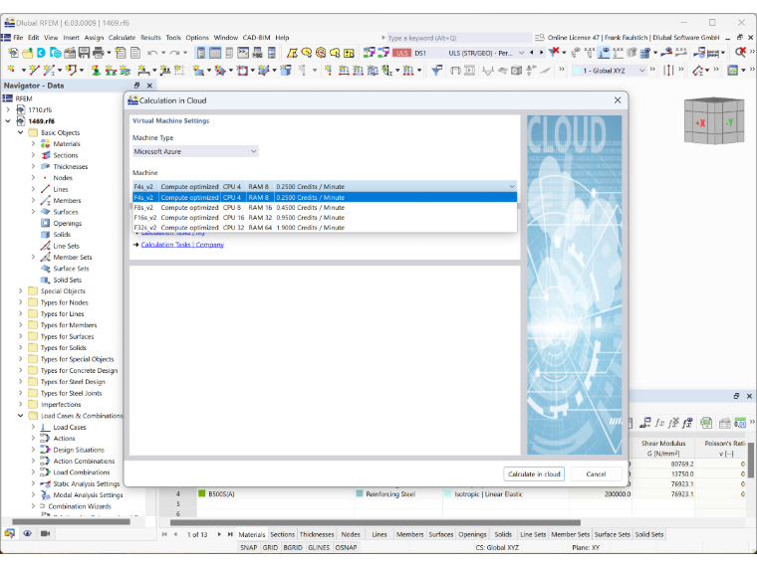Toggle BGRID in the status bar
Image resolution: width=757 pixels, height=567 pixels.
point(293,547)
